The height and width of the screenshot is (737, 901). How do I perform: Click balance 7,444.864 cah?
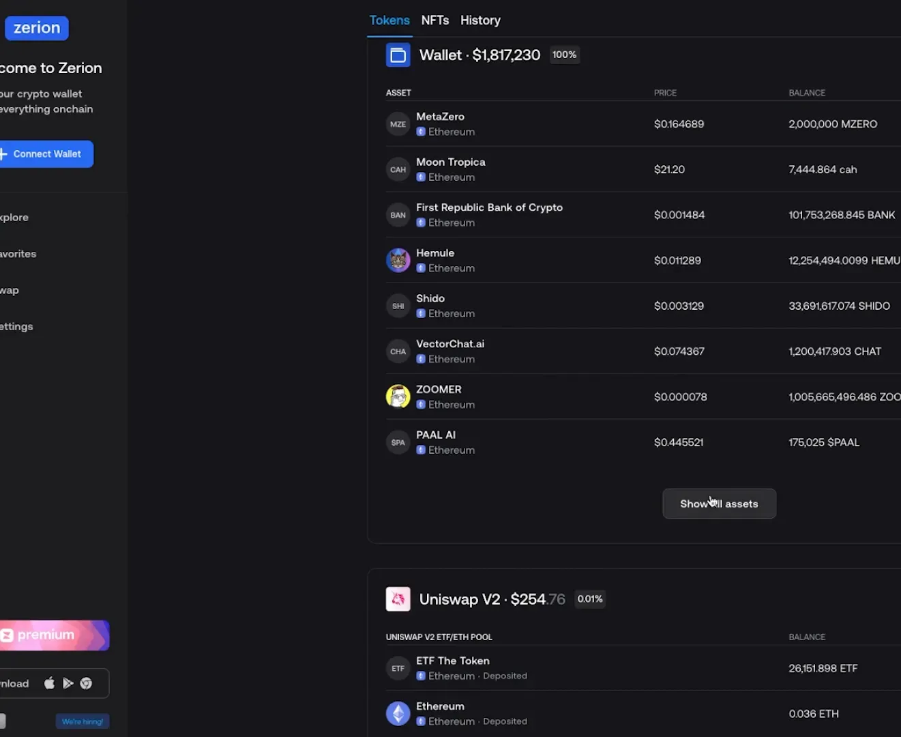pos(823,170)
